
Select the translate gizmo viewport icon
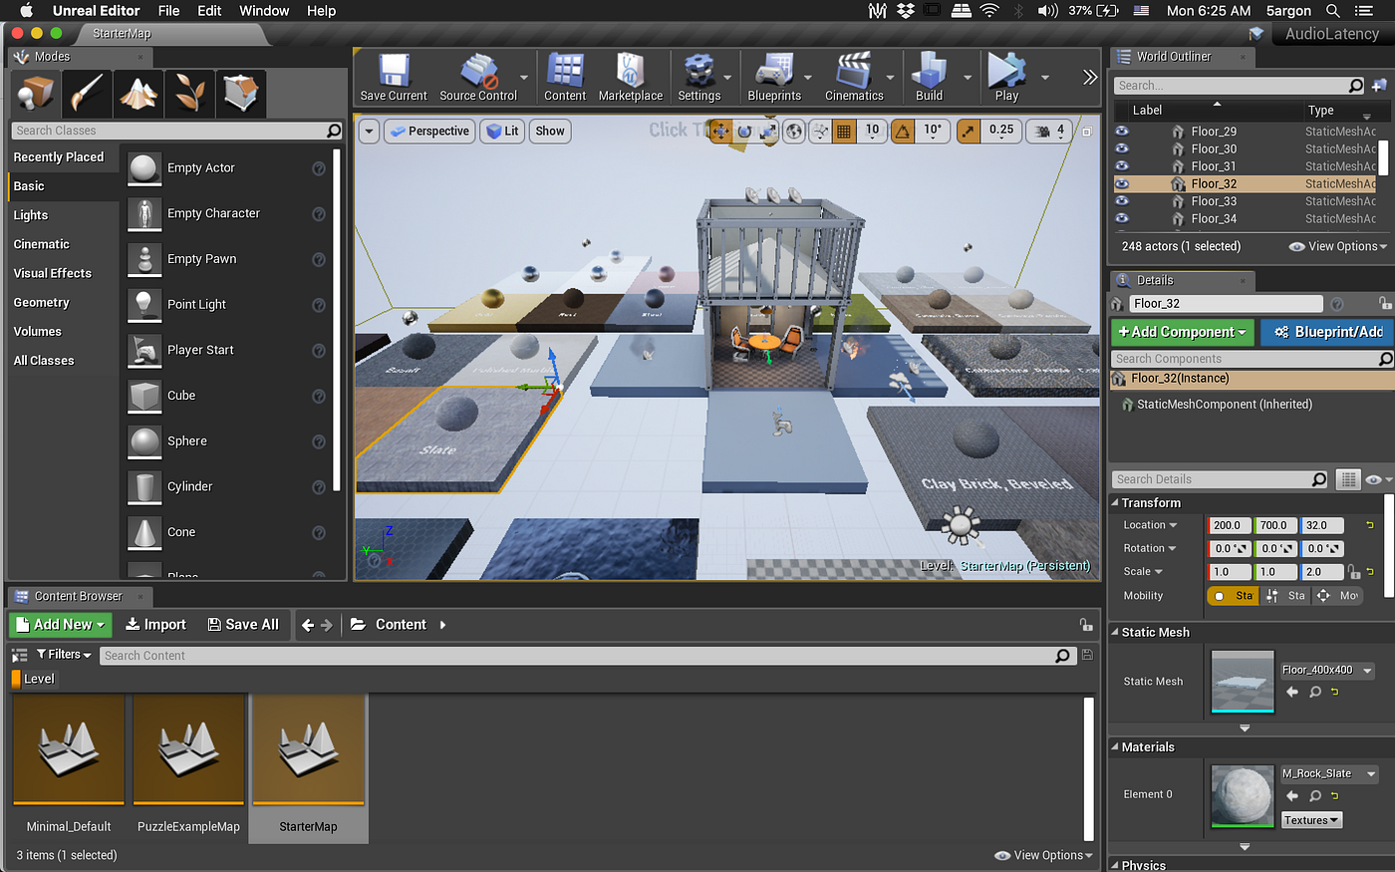(720, 131)
